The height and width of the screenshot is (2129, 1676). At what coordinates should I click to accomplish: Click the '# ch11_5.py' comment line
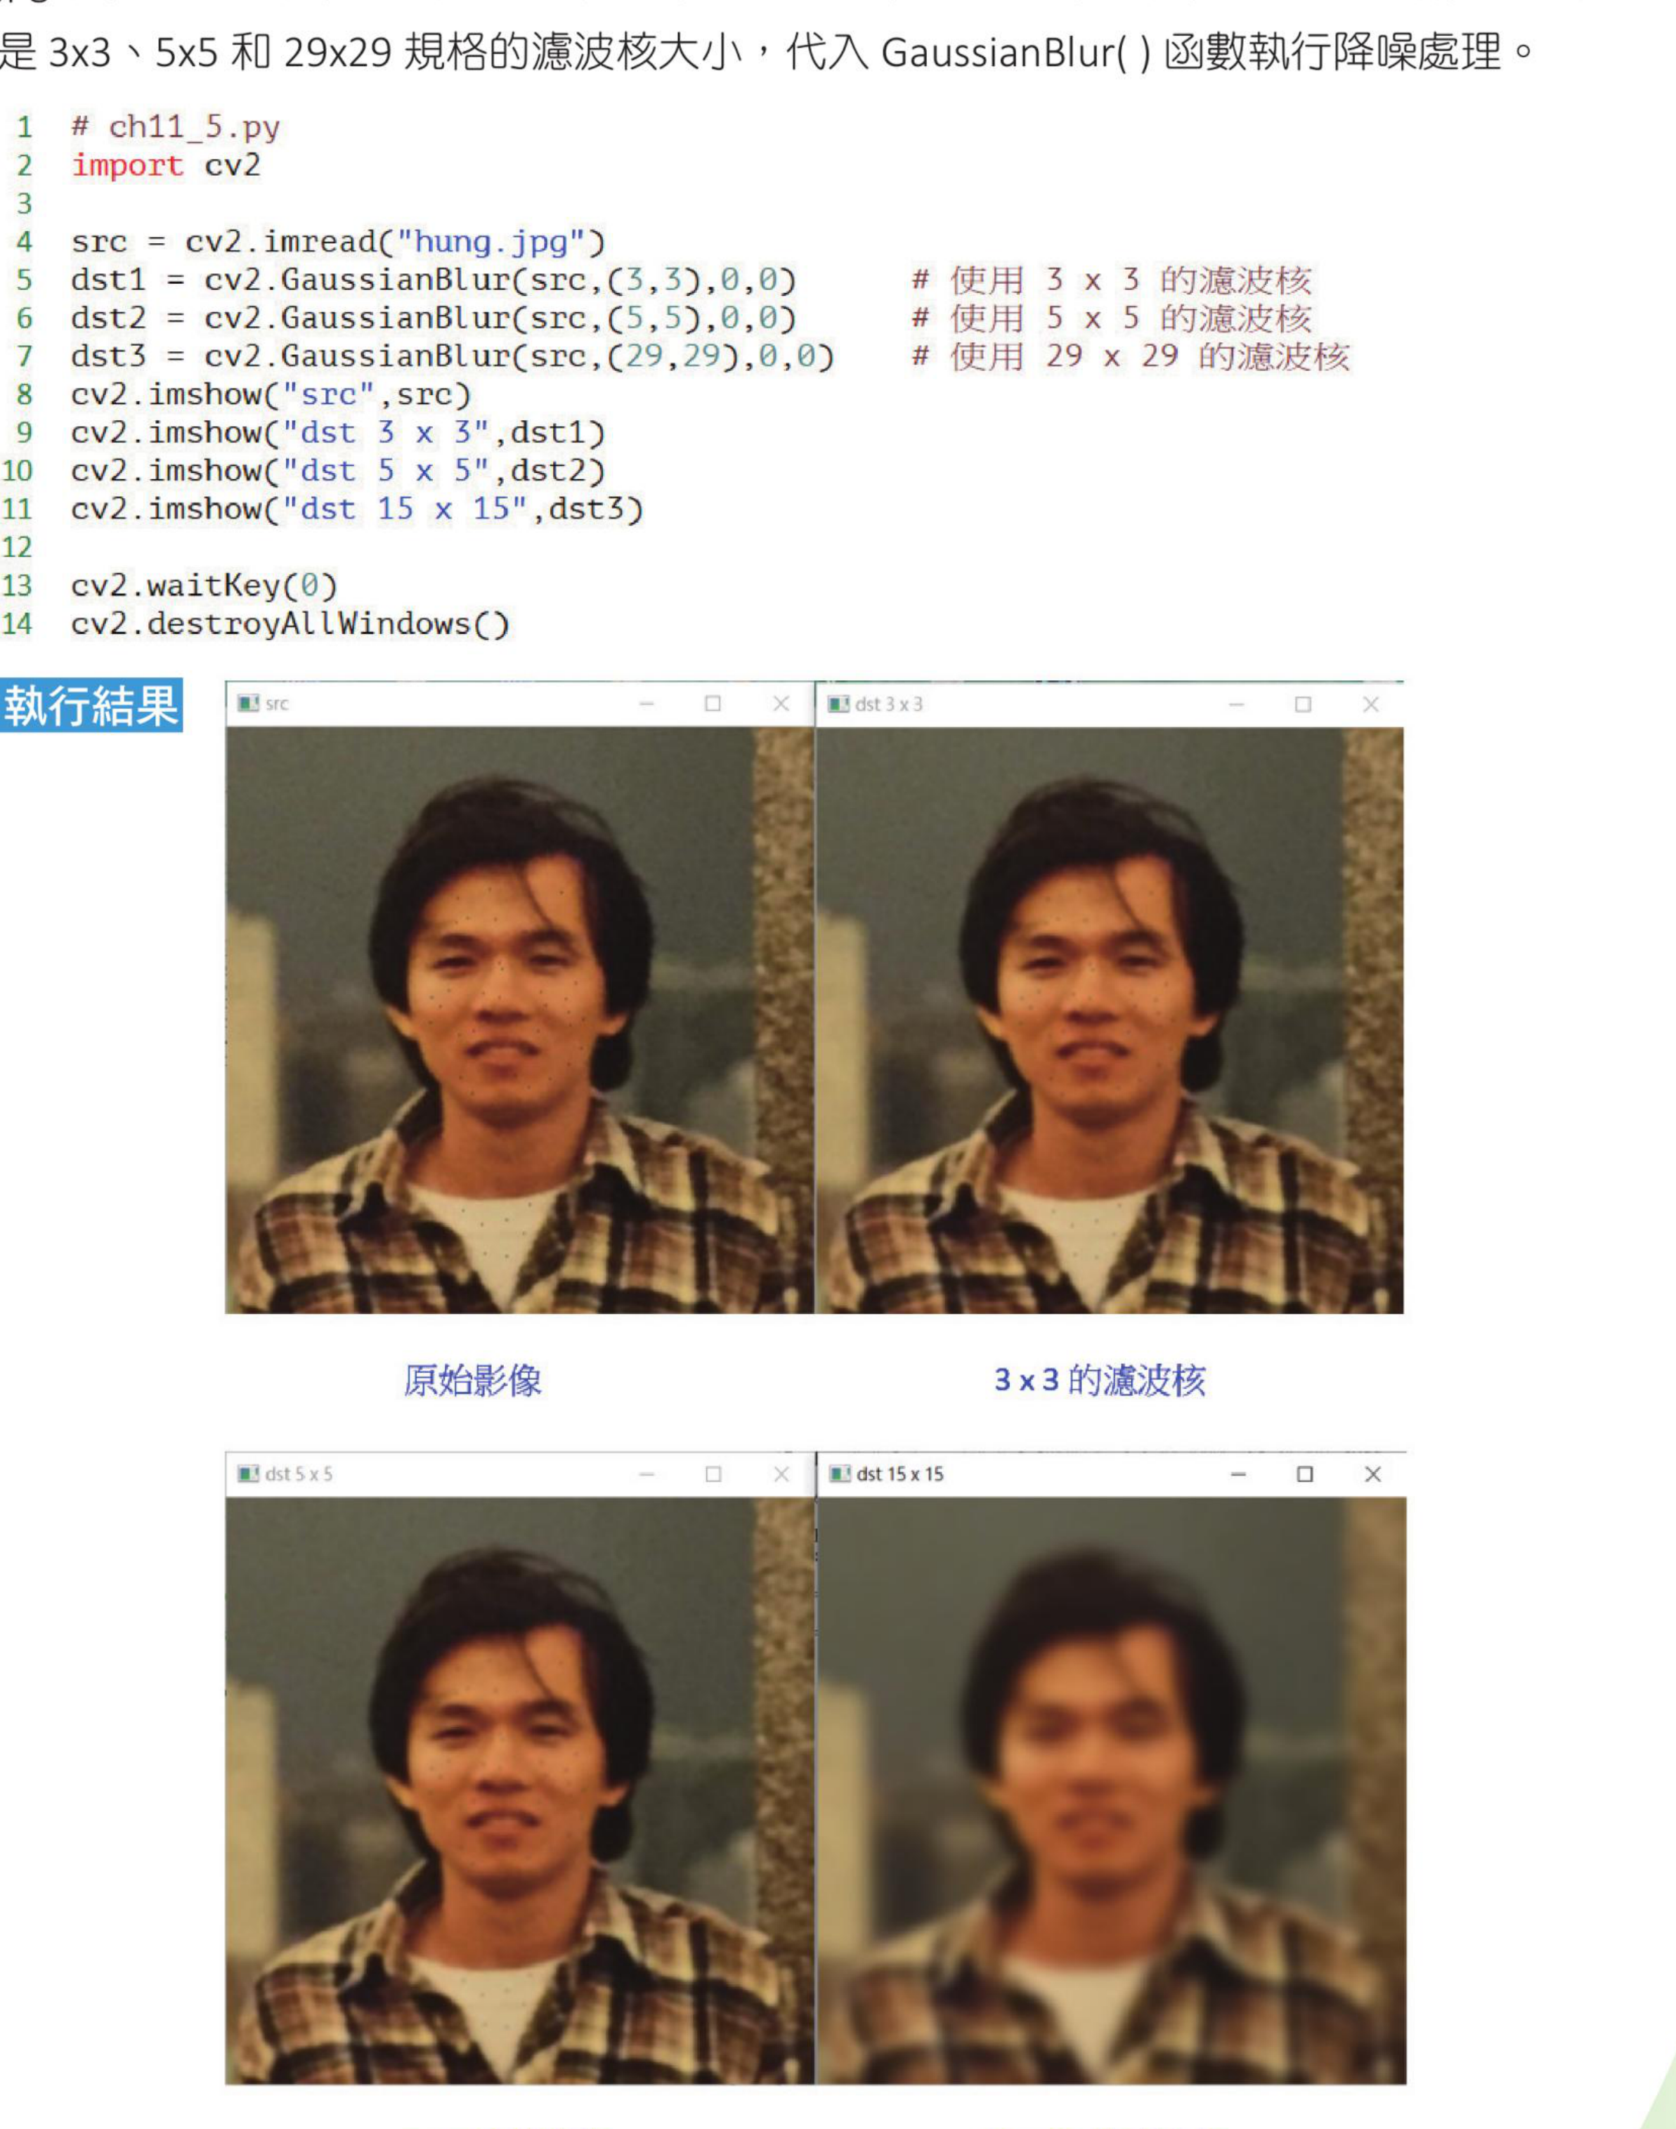tap(176, 128)
